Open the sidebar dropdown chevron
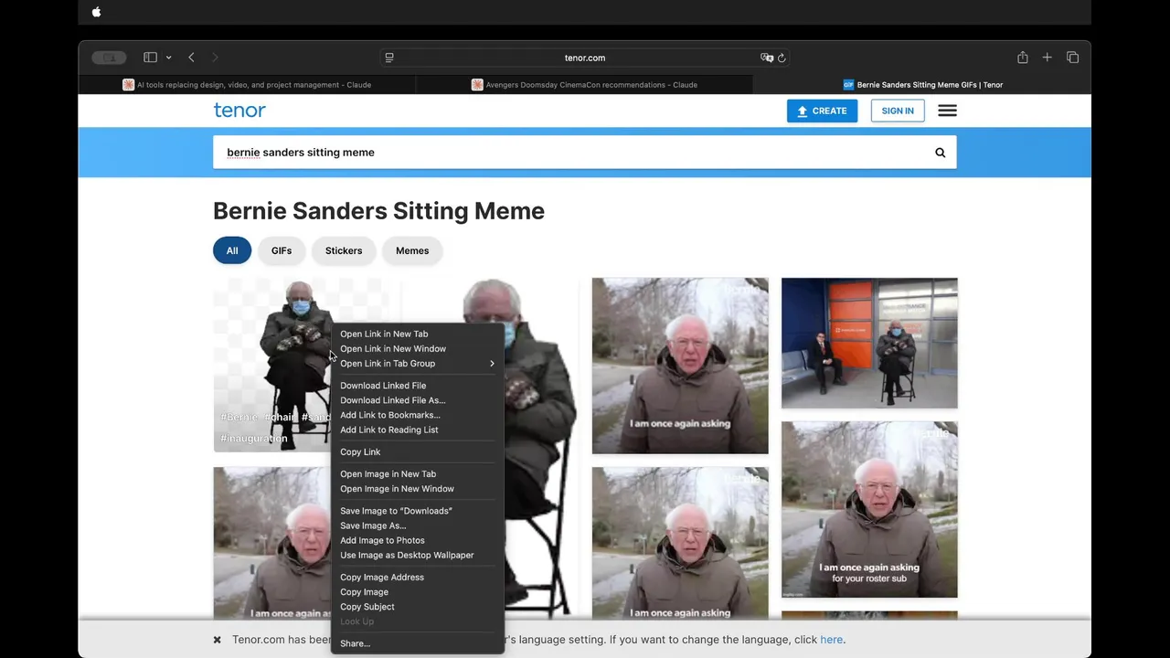1170x658 pixels. point(168,58)
